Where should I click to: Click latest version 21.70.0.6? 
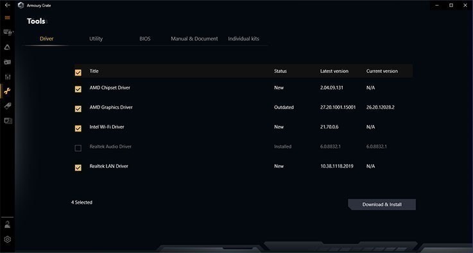tap(329, 127)
